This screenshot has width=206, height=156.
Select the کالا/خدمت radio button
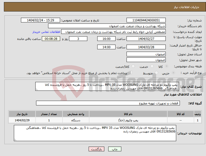[133, 66]
